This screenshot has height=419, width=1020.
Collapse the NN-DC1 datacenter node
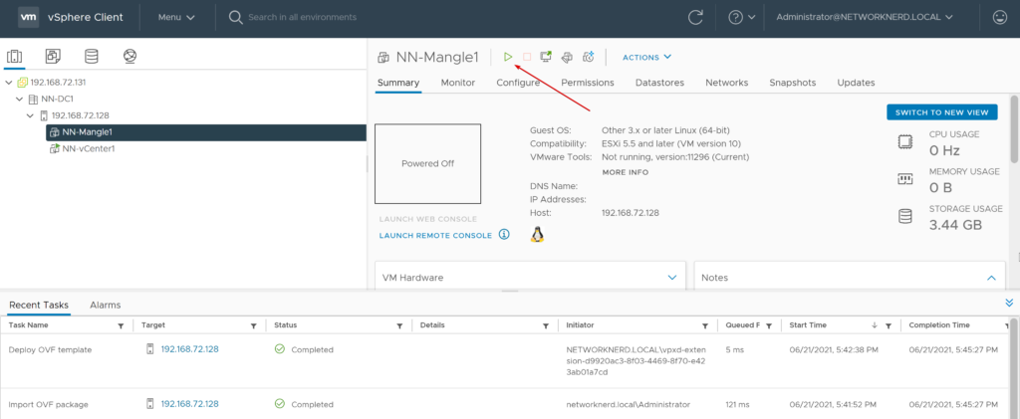click(20, 100)
